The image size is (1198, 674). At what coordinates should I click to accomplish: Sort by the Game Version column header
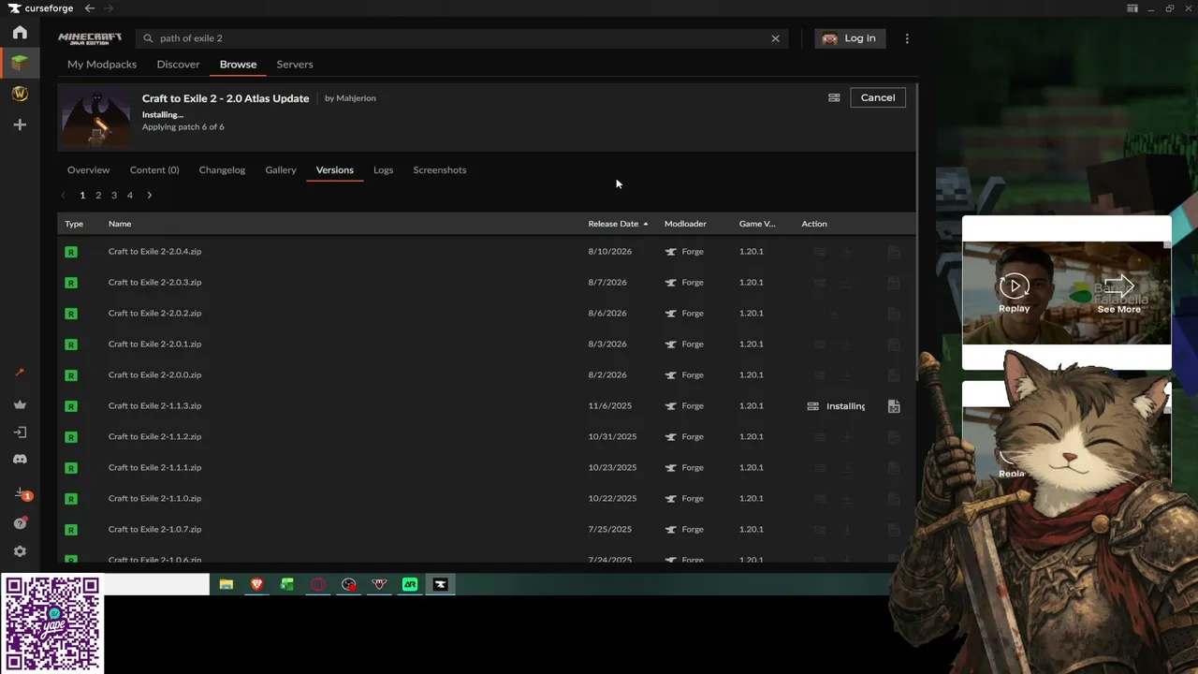click(757, 224)
